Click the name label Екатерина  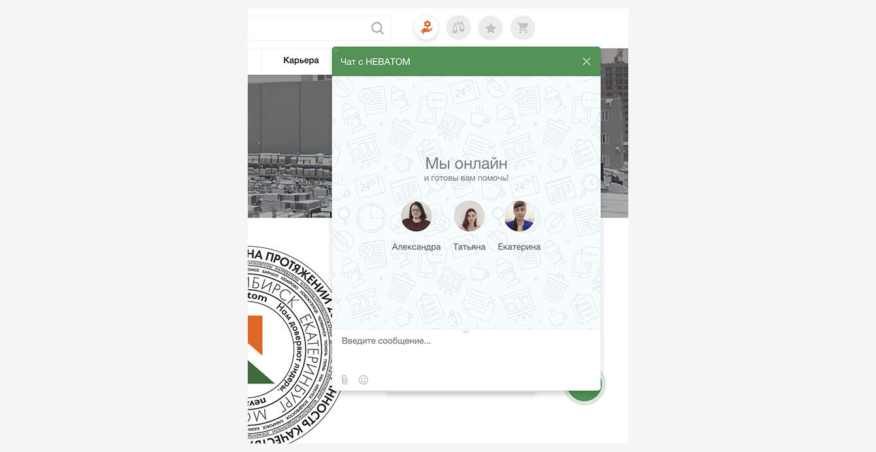519,247
